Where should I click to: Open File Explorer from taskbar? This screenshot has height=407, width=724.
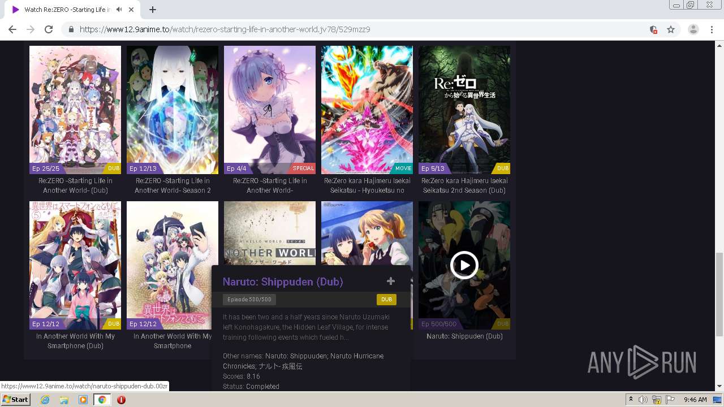pyautogui.click(x=64, y=400)
